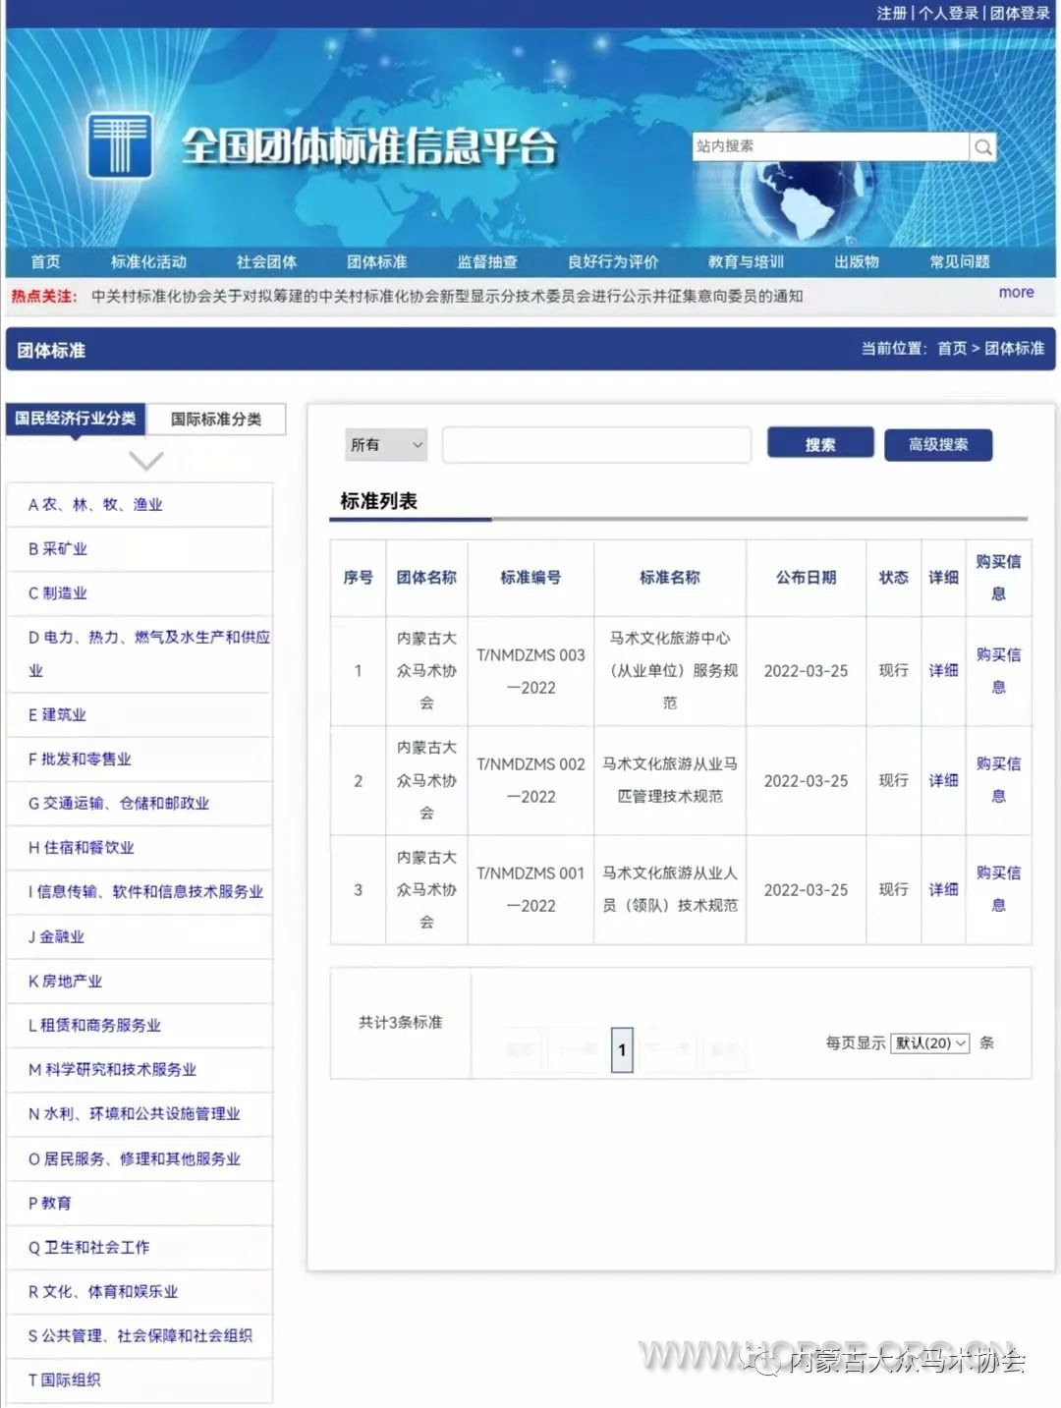
Task: Click the more link for hot news
Action: pos(1016,293)
